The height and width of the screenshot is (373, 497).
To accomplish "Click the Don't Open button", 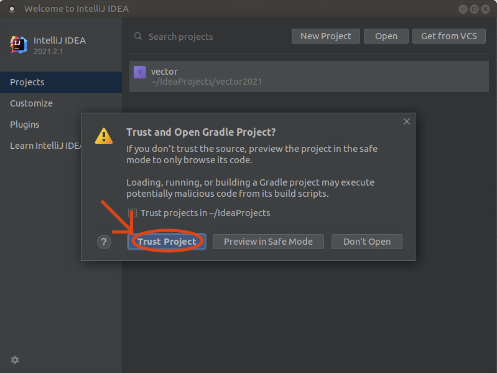I will (x=367, y=242).
